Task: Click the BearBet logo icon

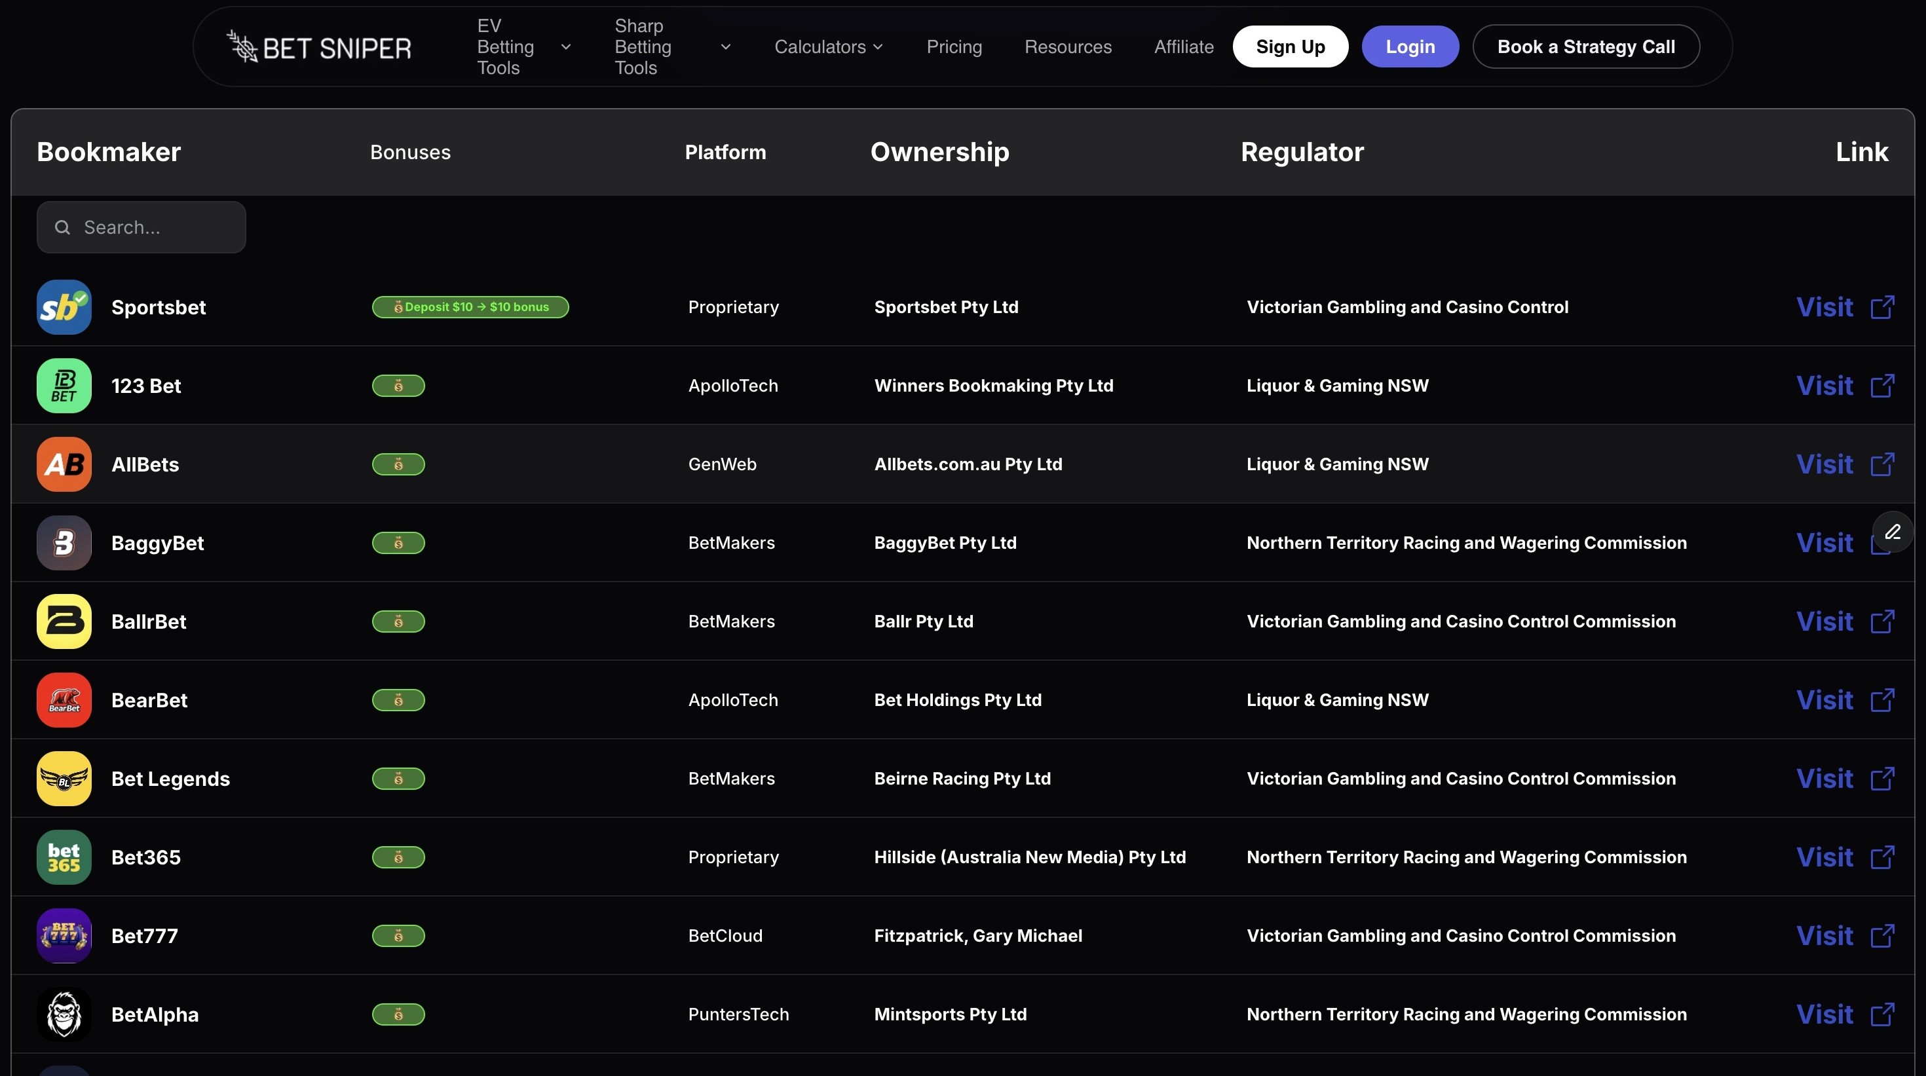Action: (x=64, y=700)
